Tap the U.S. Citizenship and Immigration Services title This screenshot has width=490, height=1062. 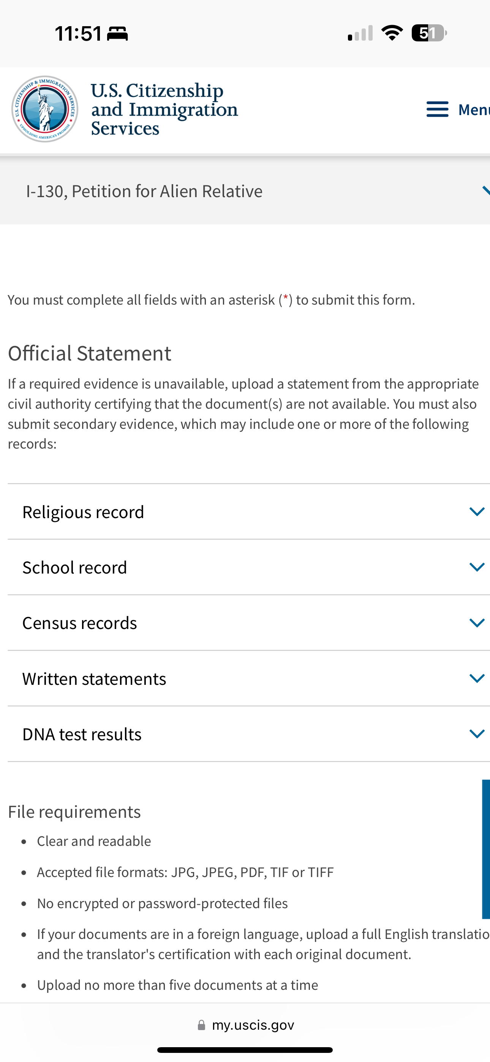(x=164, y=109)
